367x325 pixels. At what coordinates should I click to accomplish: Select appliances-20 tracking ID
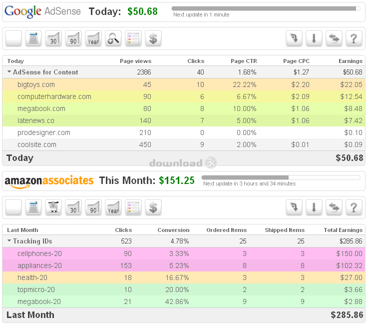tap(184, 265)
